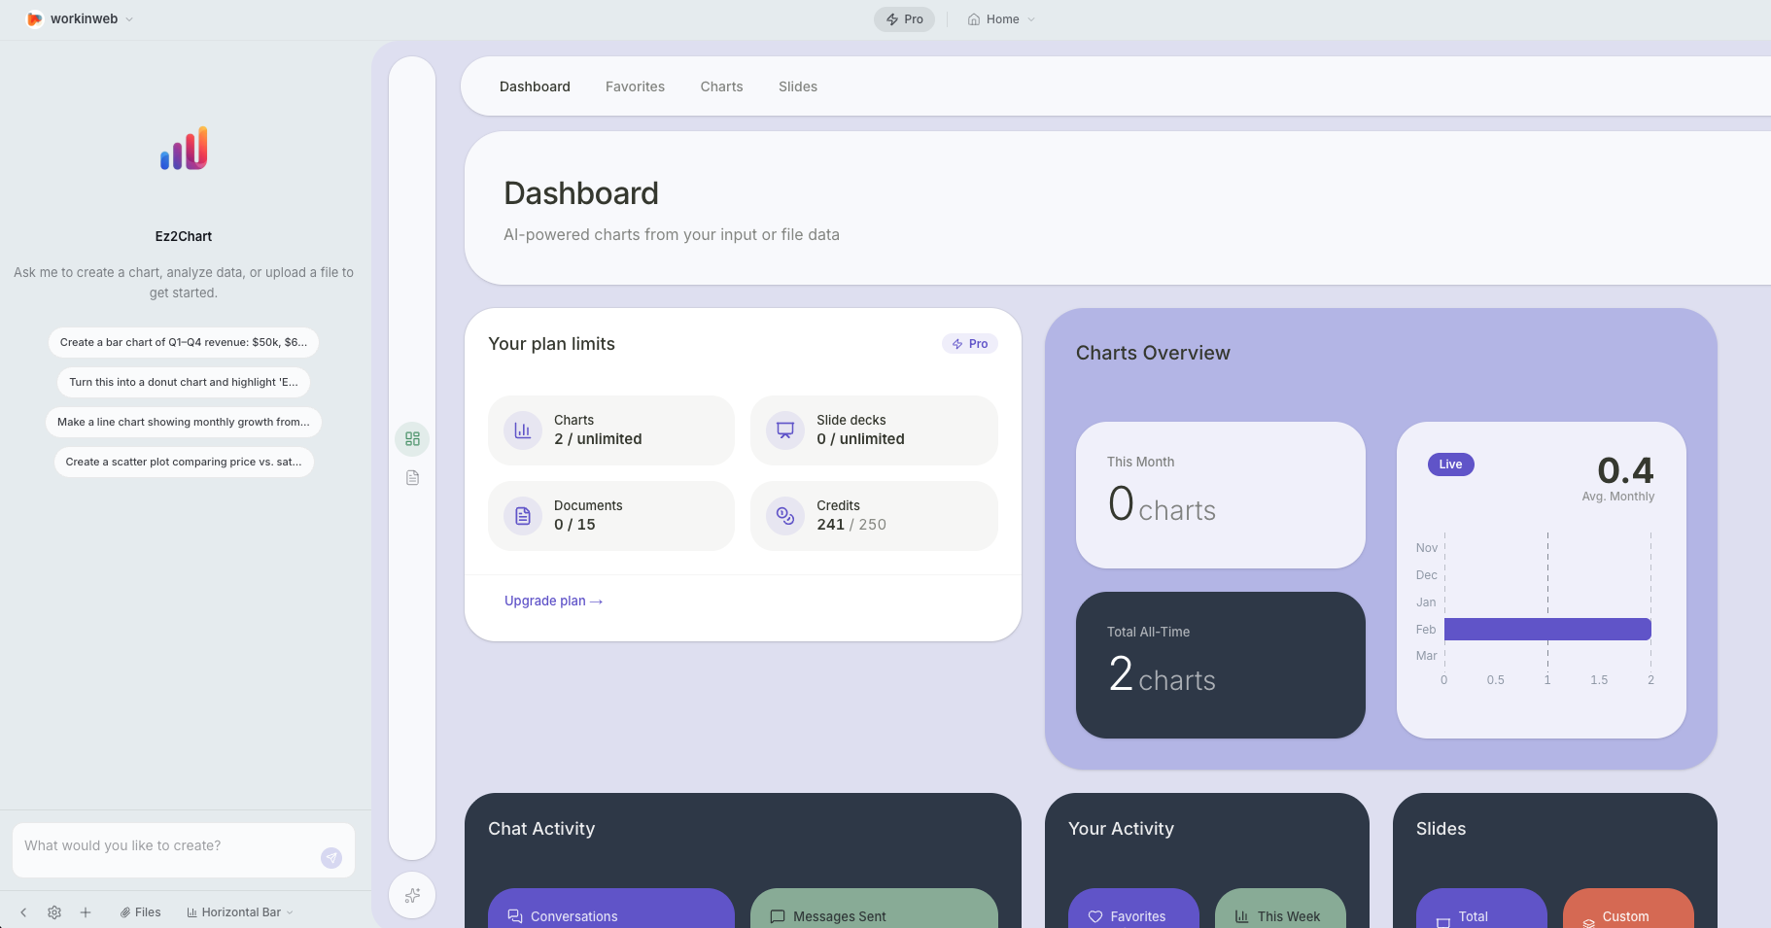
Task: Click the back chevron in the sidebar footer
Action: (21, 911)
